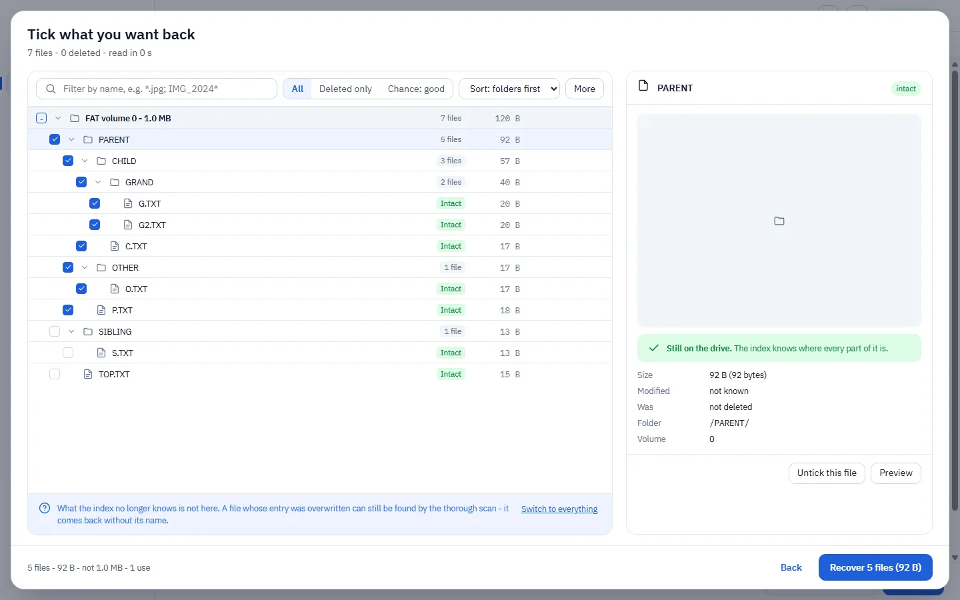Click the 5 files count on PARENT row

click(x=451, y=139)
